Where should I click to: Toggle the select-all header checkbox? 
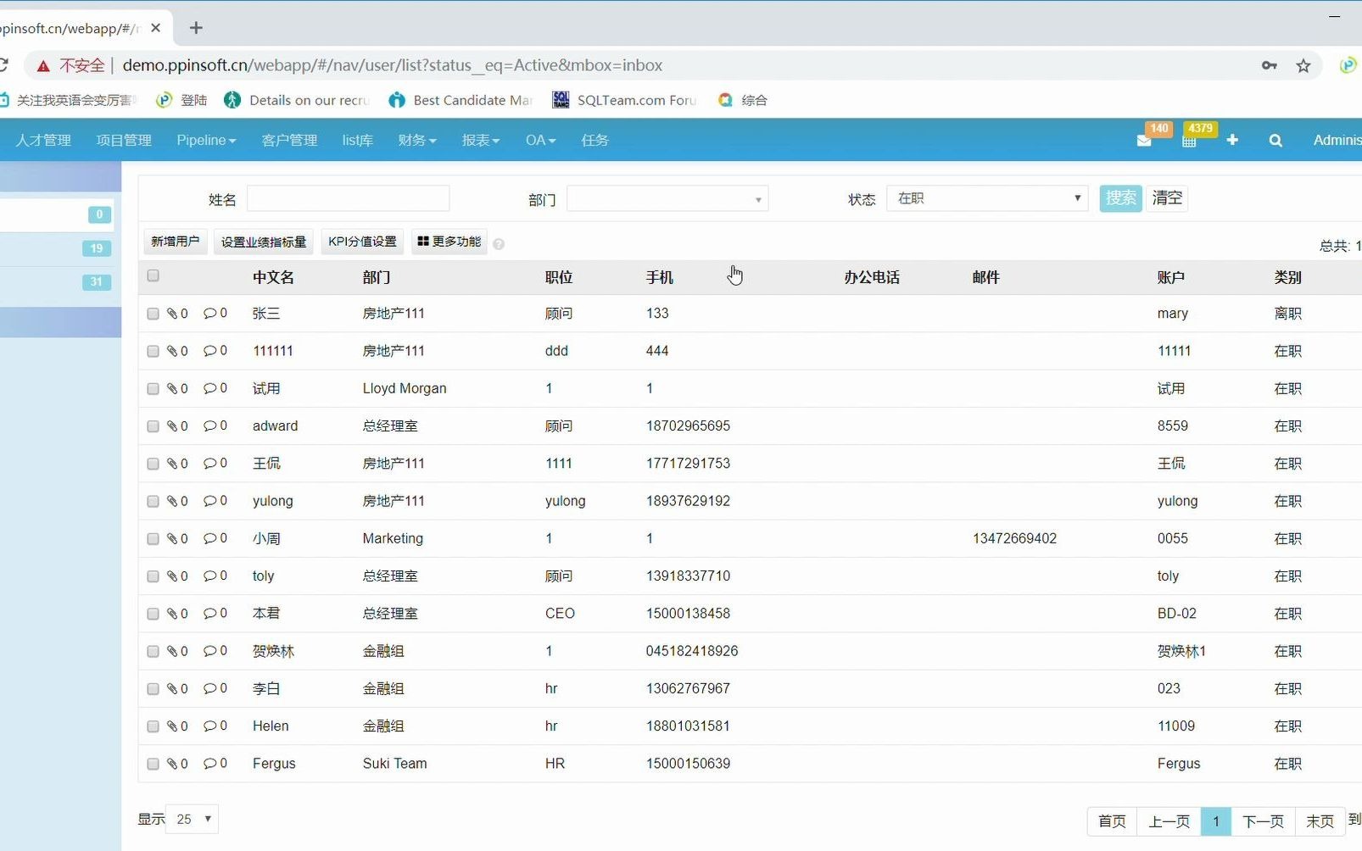[153, 275]
